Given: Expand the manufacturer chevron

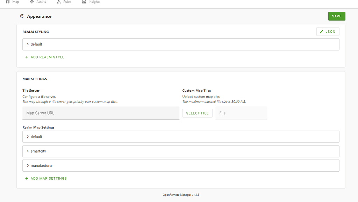Looking at the screenshot, I should point(28,165).
